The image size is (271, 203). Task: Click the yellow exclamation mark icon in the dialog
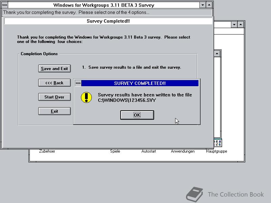pyautogui.click(x=86, y=97)
